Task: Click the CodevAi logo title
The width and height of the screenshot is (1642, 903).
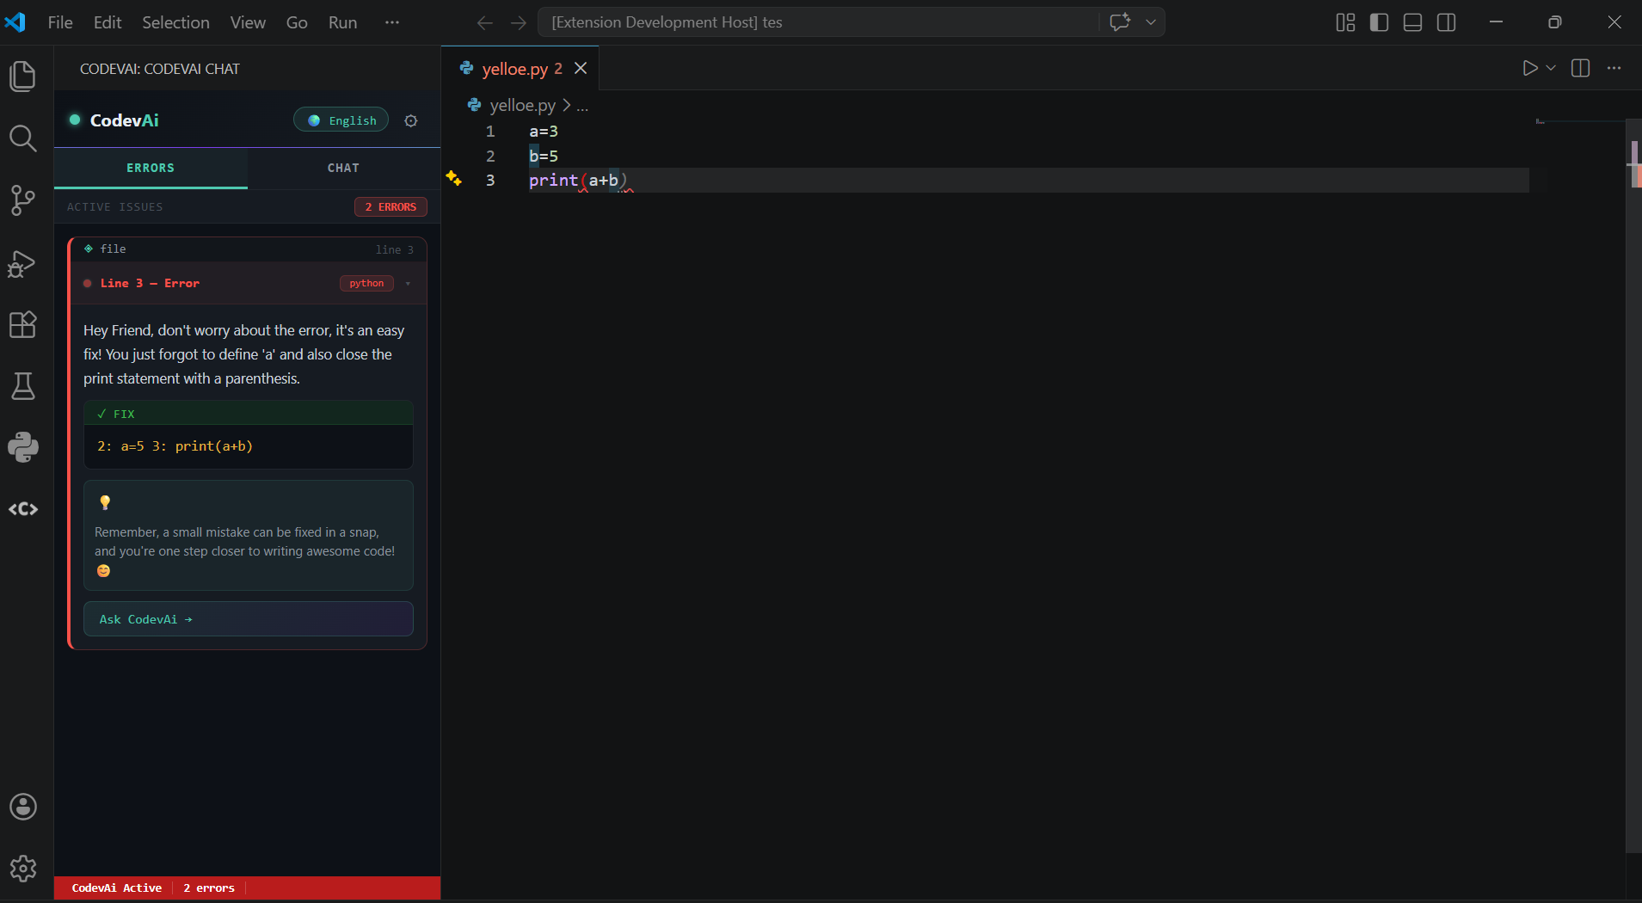Action: [x=124, y=120]
